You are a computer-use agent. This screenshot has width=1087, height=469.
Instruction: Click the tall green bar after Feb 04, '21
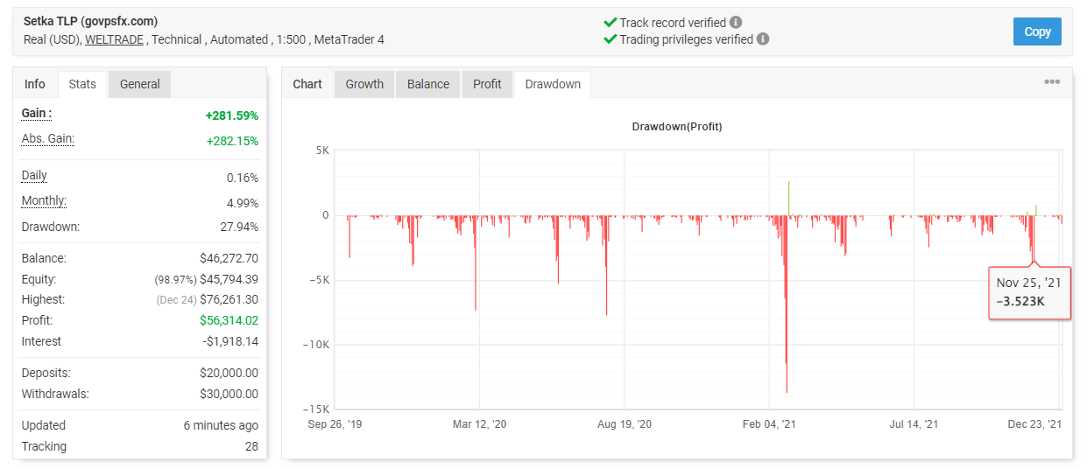[788, 199]
